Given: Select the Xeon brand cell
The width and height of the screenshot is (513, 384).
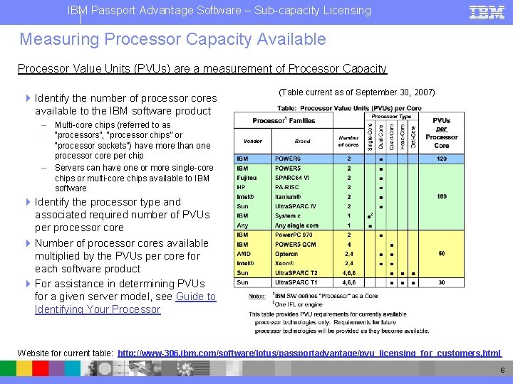Looking at the screenshot, I should tap(302, 263).
